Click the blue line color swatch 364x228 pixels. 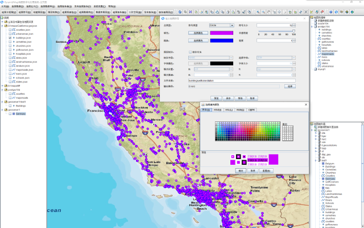coord(221,40)
